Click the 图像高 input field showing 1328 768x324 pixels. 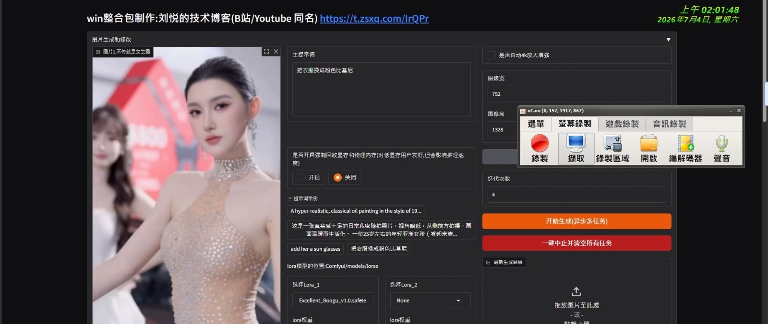pos(502,129)
